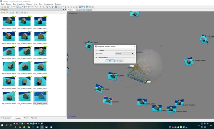Click the green Add photos icon
214x129 pixels.
click(2, 13)
